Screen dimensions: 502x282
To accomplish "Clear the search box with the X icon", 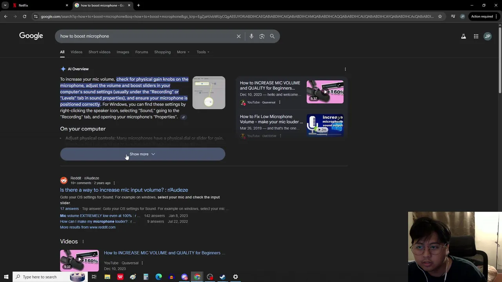I will [238, 36].
